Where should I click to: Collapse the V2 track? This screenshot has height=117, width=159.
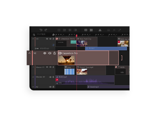29,53
